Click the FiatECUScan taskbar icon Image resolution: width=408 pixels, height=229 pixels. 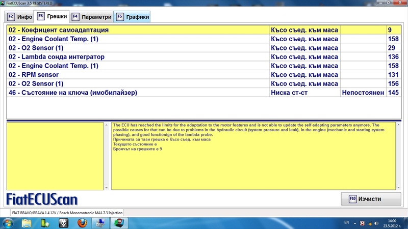119,222
